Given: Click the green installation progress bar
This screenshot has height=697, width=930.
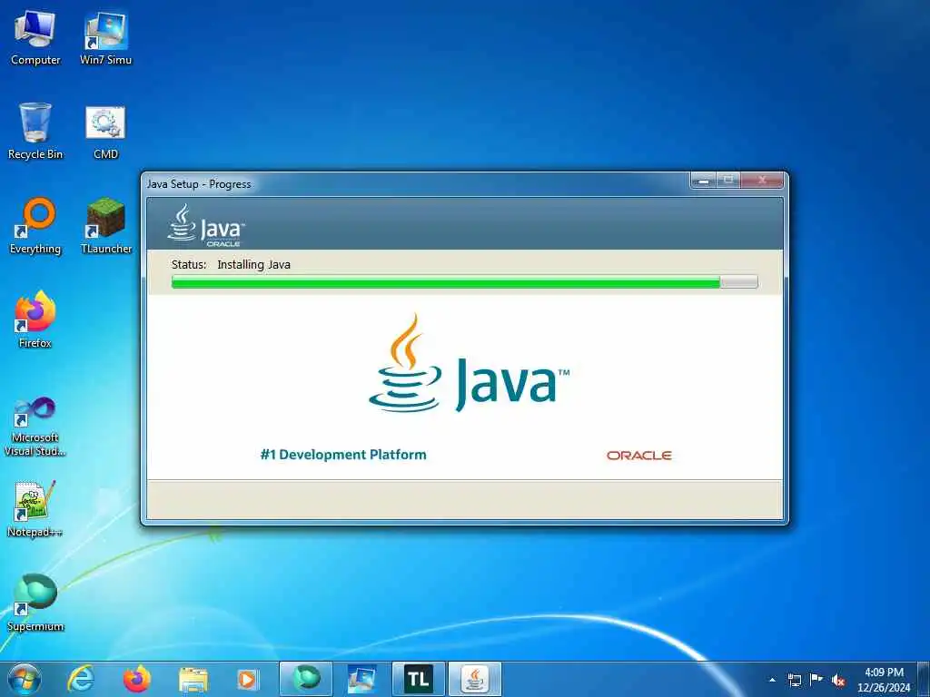Looking at the screenshot, I should pos(464,281).
